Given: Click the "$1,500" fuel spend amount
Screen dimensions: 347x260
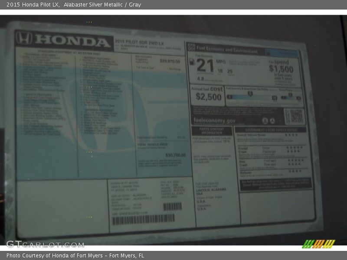Looking at the screenshot, I should pyautogui.click(x=281, y=69).
